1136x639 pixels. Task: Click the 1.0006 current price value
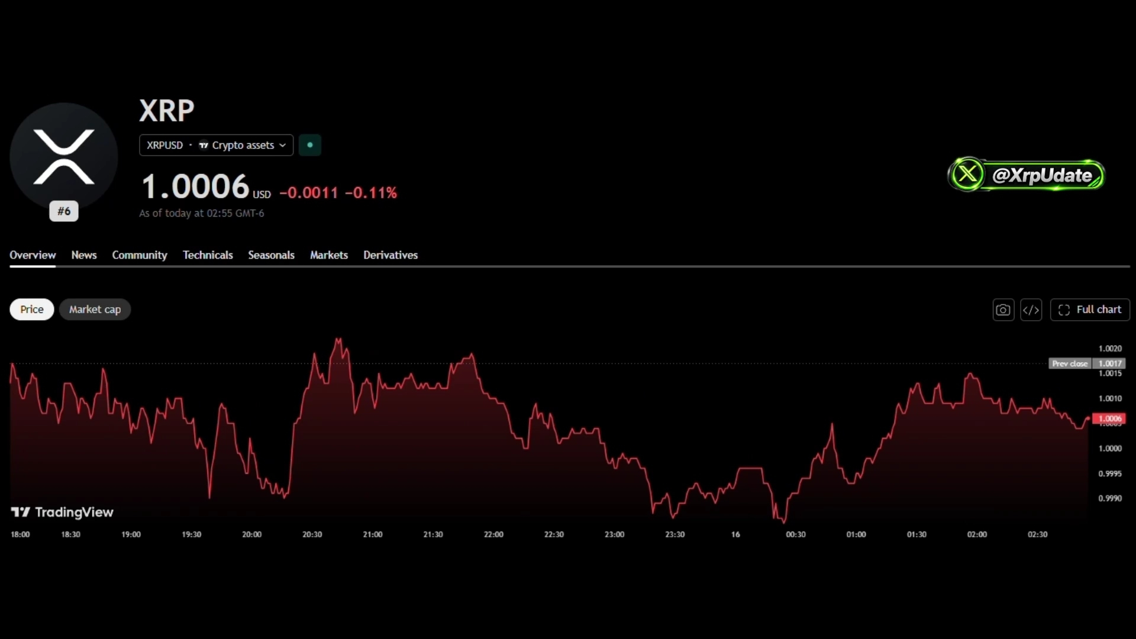[195, 186]
